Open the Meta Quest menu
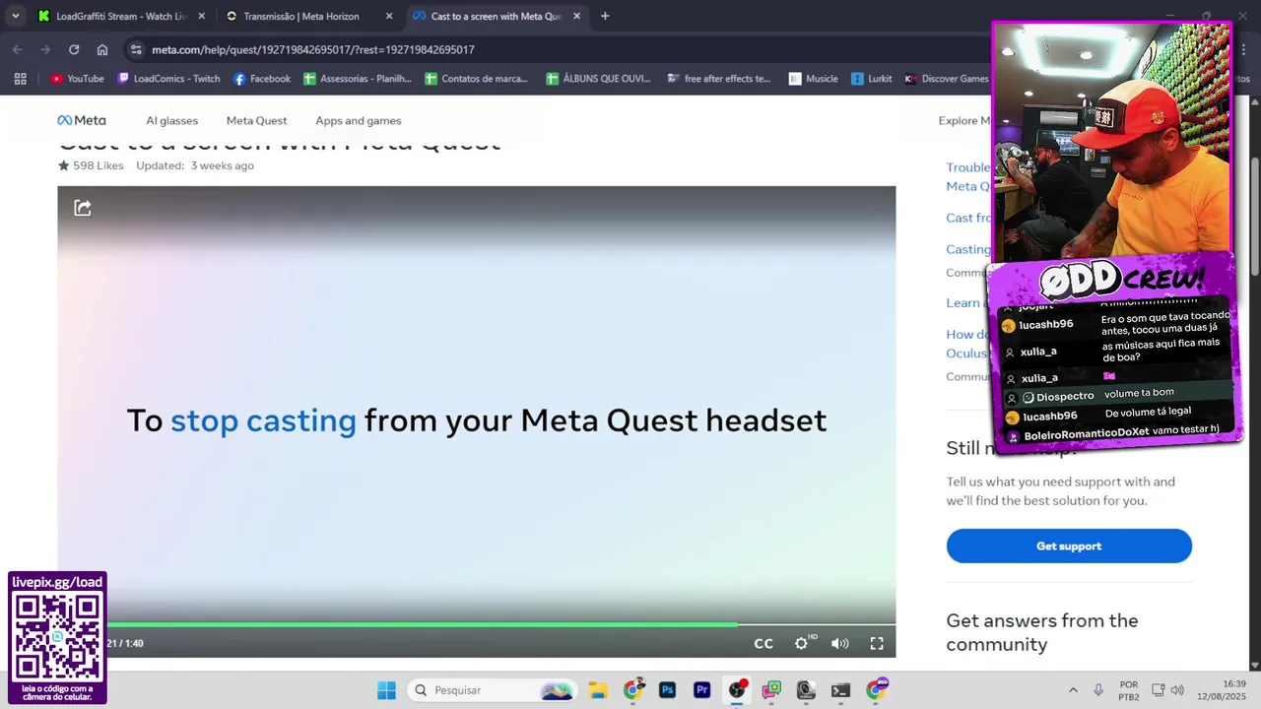 tap(256, 120)
